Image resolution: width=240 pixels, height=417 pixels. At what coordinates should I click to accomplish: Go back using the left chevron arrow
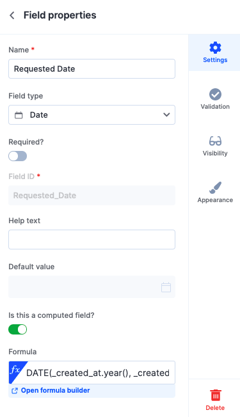[x=12, y=15]
